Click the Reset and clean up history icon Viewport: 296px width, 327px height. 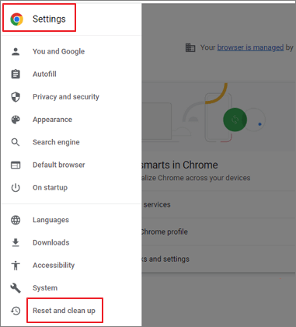click(x=16, y=311)
